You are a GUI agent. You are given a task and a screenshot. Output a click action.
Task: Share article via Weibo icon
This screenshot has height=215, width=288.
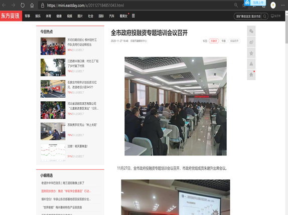pos(251,42)
